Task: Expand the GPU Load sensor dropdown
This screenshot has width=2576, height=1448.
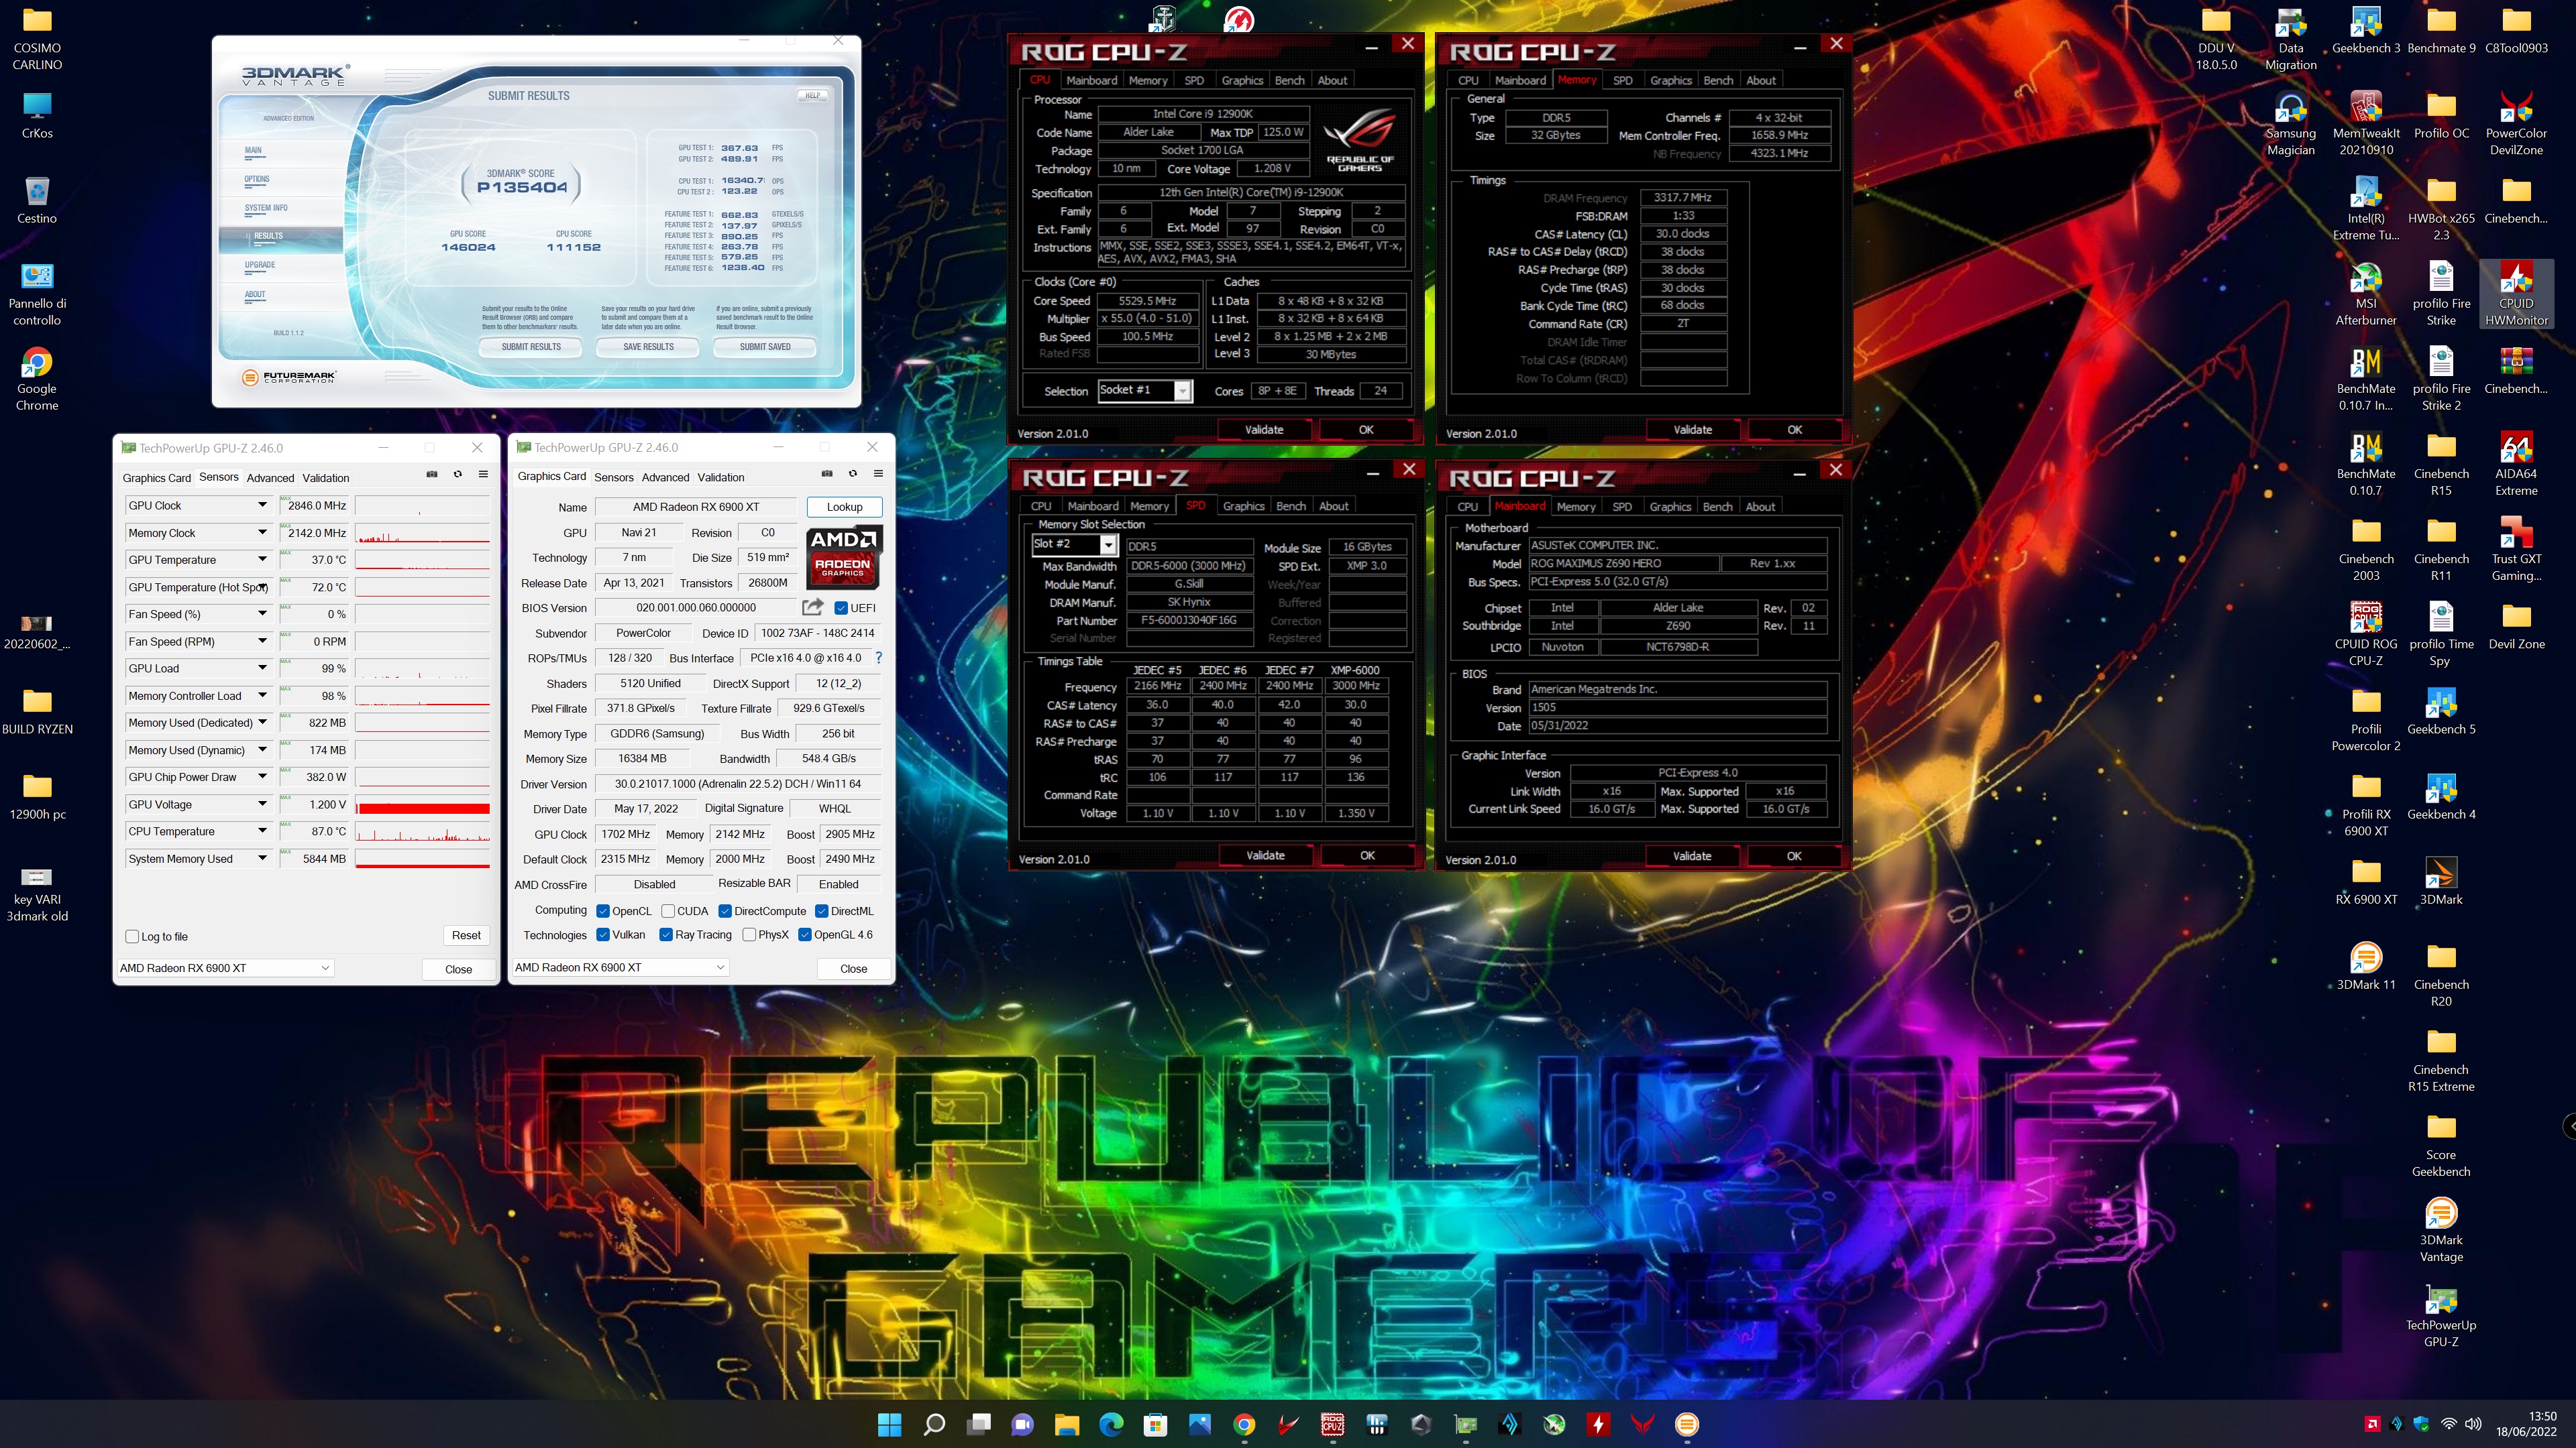Action: (x=262, y=668)
